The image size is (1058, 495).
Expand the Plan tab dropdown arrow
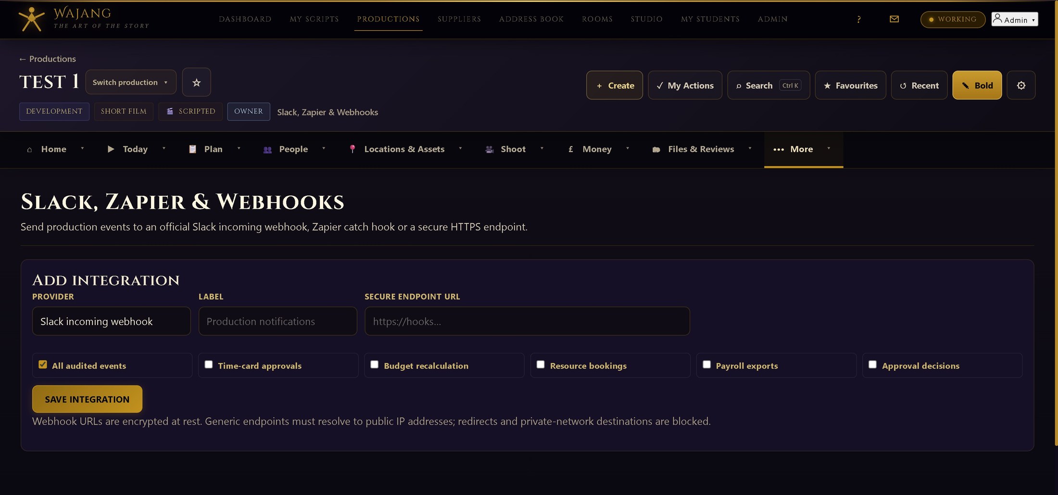[239, 148]
